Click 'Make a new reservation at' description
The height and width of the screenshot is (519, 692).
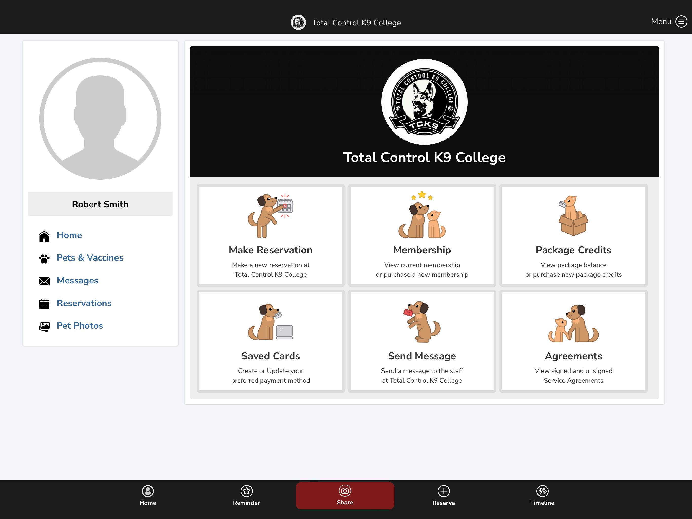[x=271, y=265]
